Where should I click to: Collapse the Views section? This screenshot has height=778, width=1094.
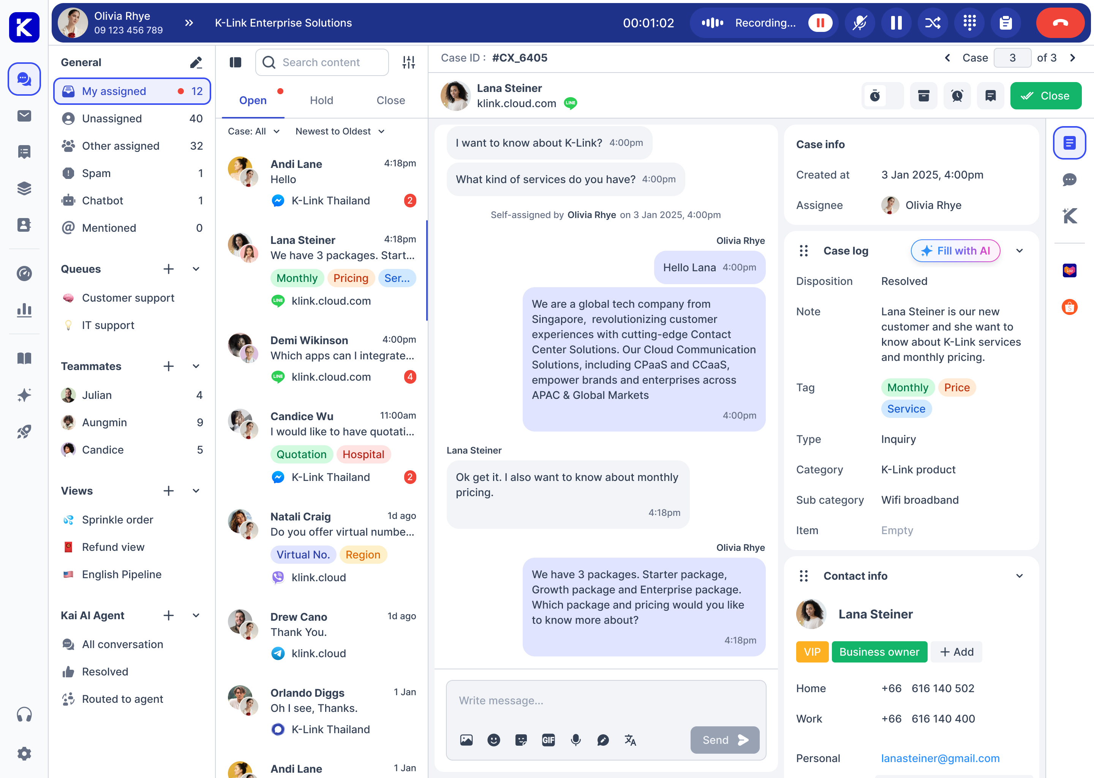click(196, 490)
